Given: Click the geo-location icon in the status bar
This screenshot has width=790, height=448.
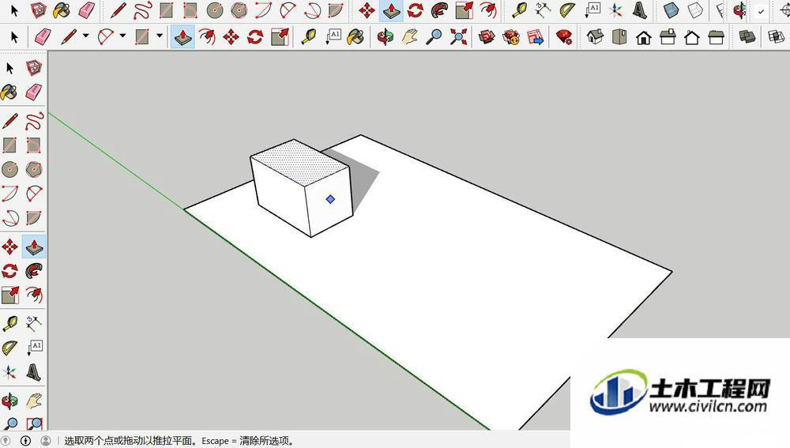Looking at the screenshot, I should point(5,441).
